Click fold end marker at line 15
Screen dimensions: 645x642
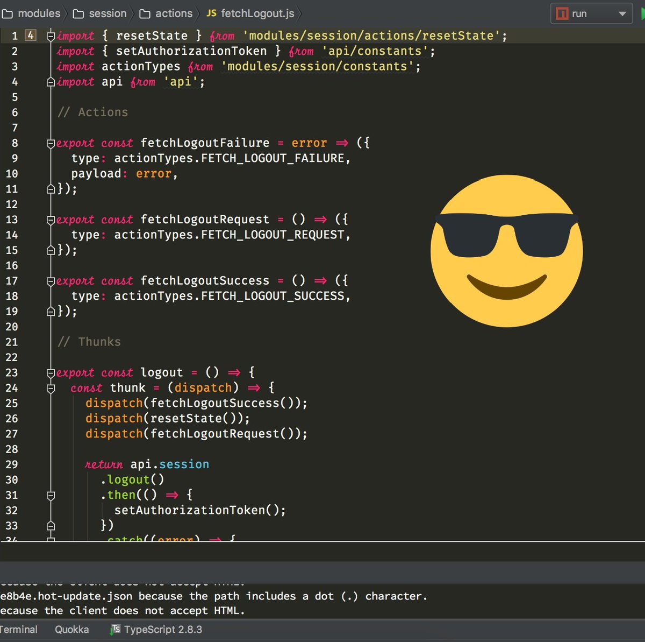coord(51,250)
